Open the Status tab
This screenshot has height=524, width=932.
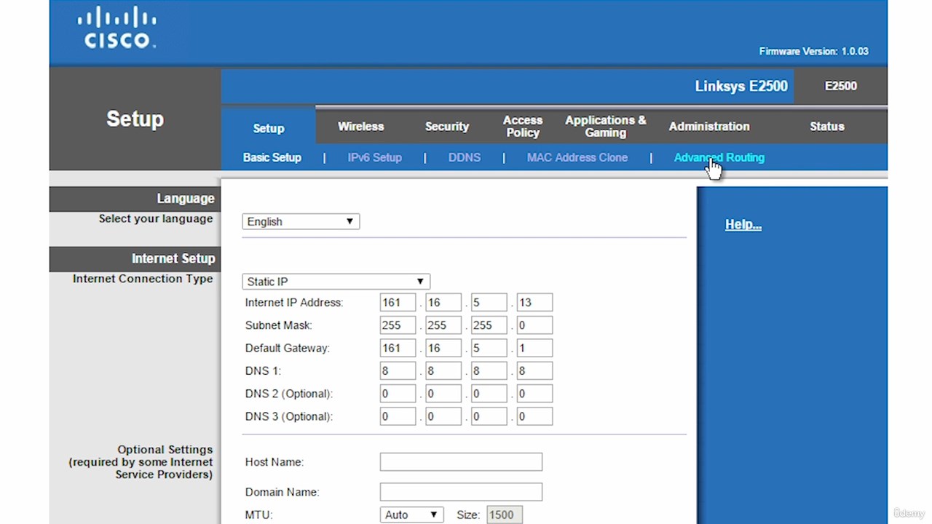tap(827, 126)
